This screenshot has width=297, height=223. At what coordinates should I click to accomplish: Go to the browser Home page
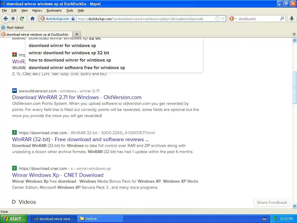click(32, 19)
